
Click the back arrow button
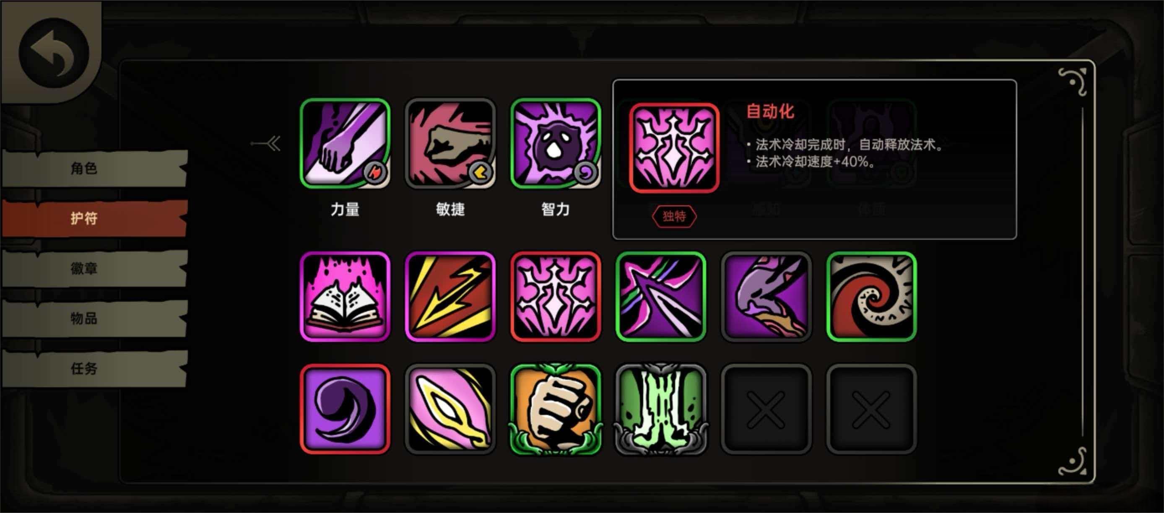pyautogui.click(x=53, y=53)
